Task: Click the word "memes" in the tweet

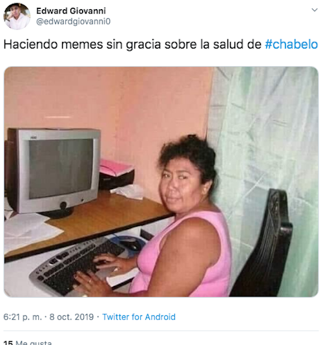Action: click(x=82, y=44)
